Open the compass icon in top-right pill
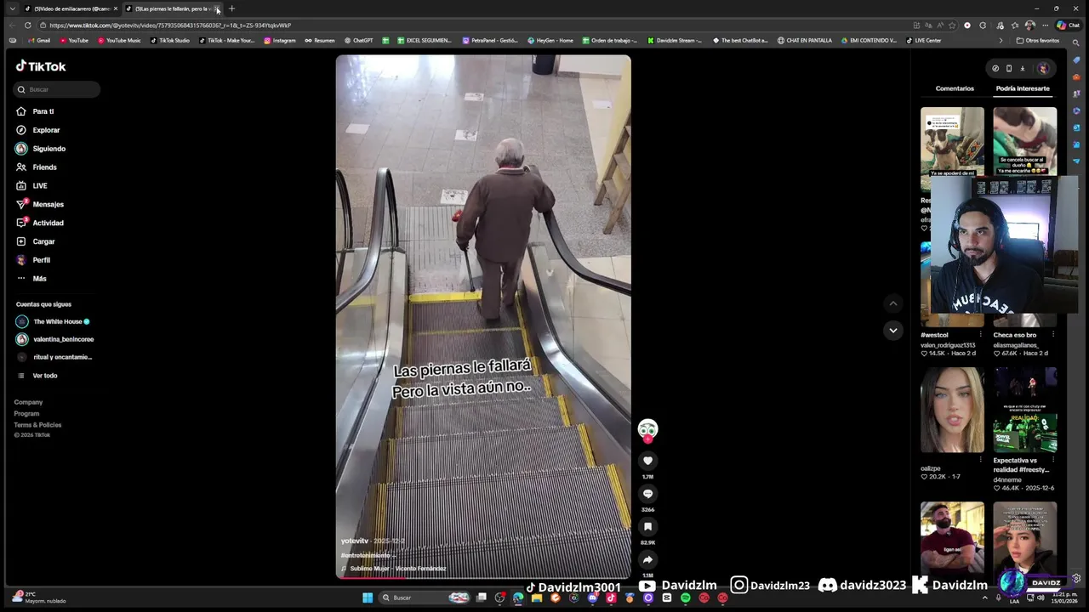 point(995,69)
